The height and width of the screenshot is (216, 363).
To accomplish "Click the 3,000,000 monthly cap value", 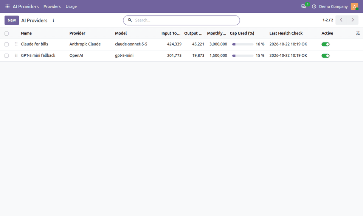I will tap(218, 44).
